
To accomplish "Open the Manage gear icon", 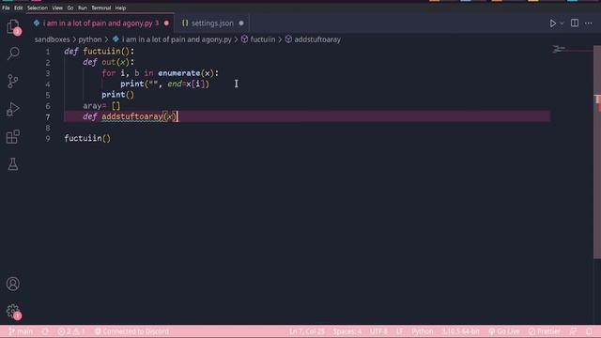I will tap(13, 311).
